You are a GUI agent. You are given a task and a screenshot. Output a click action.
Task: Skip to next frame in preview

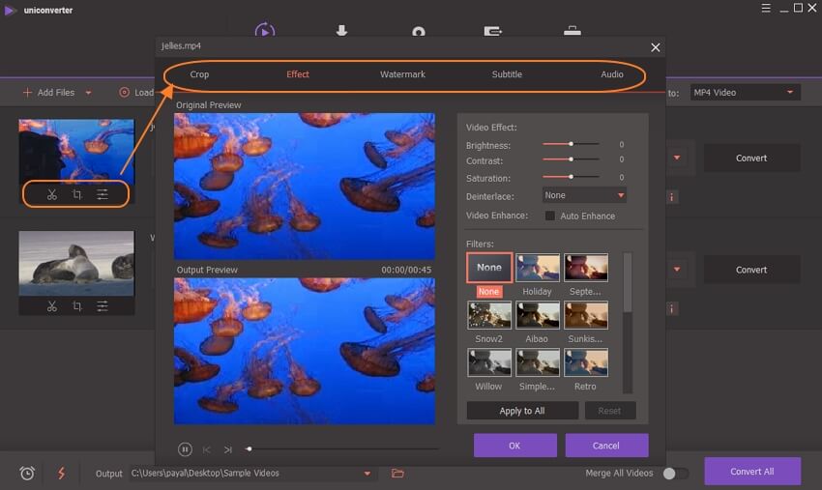pos(228,449)
